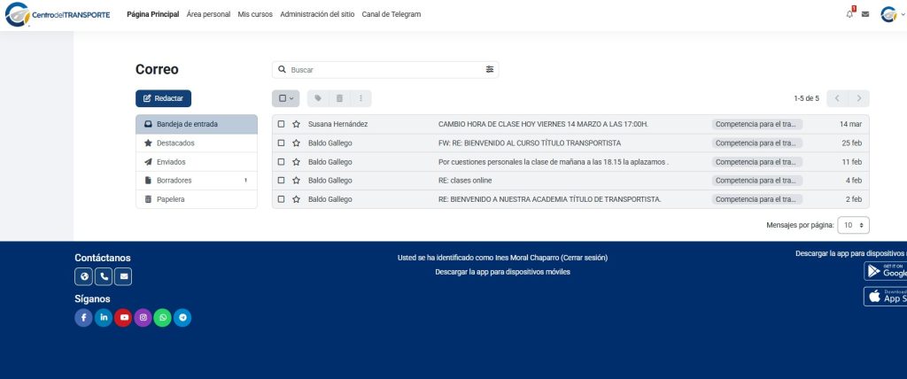Click Descargar la app para dispositivos móviles link
Screen dimensions: 907x379
[x=503, y=272]
